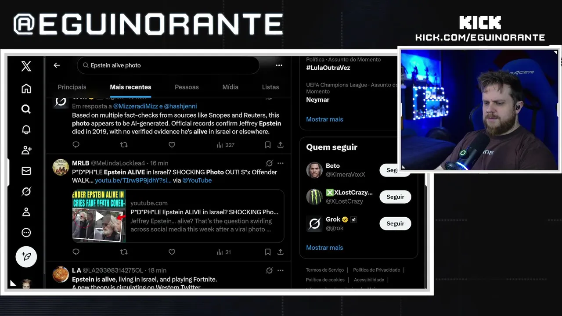Open Notifications bell icon
This screenshot has width=562, height=316.
point(26,129)
